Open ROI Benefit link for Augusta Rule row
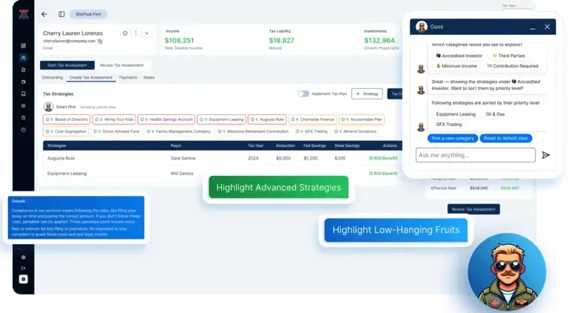570x313 pixels. pos(383,158)
